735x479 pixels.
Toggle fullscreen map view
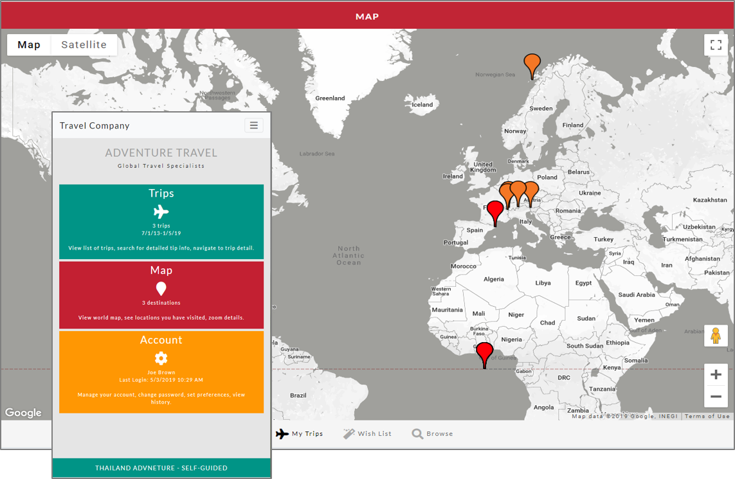(x=716, y=45)
